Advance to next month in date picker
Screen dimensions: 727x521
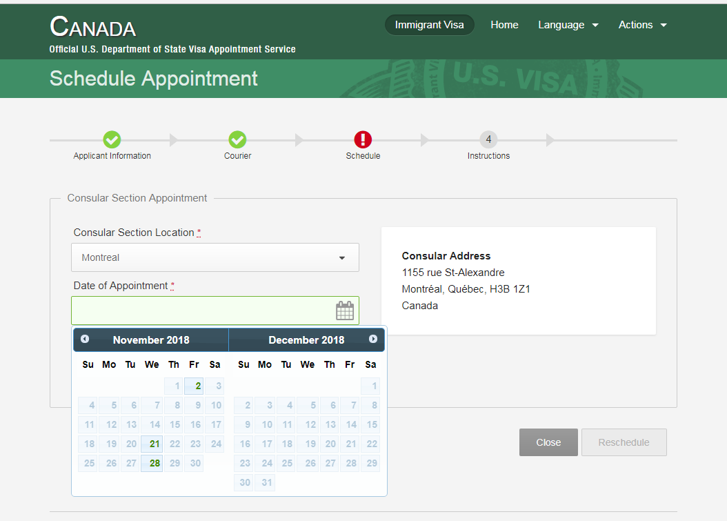372,339
